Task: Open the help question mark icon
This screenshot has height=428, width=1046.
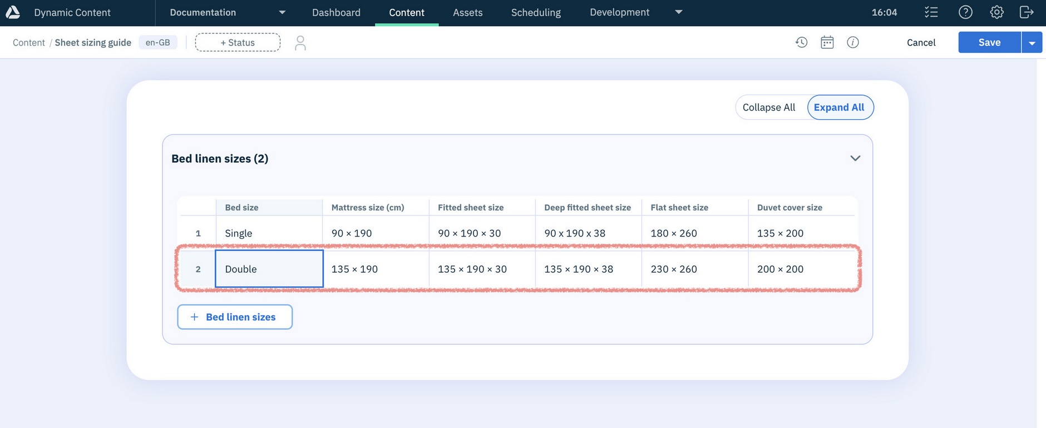Action: tap(965, 12)
